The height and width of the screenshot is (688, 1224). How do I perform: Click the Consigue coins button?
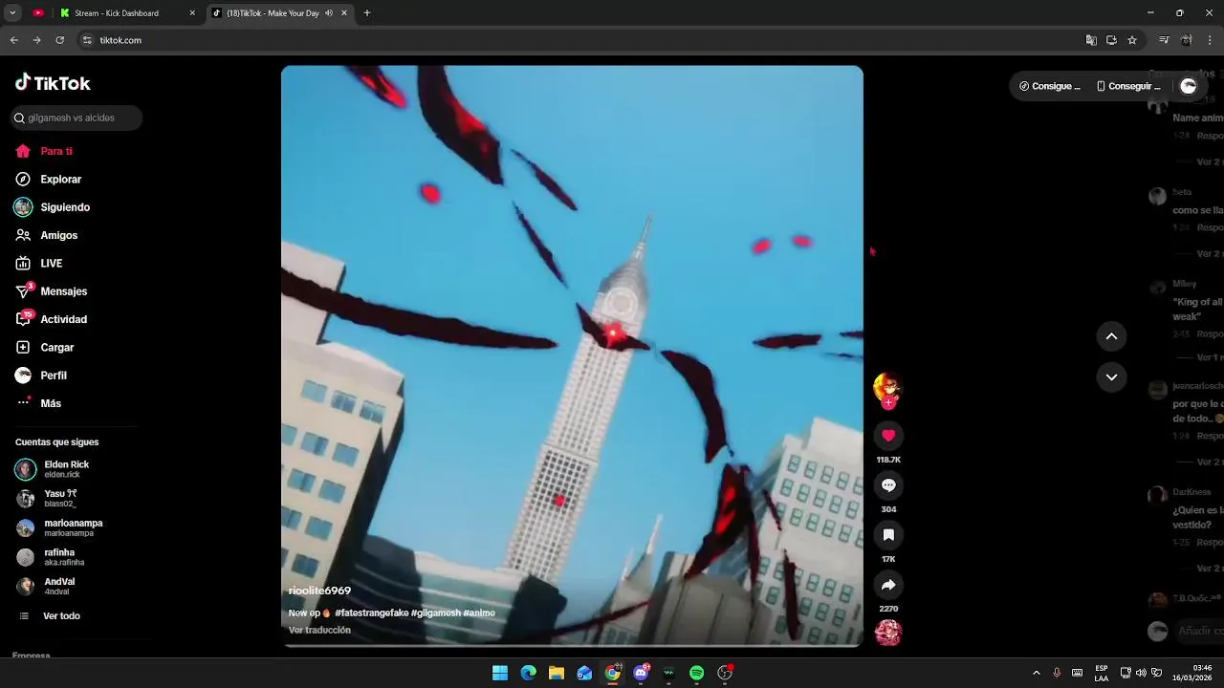[1050, 86]
